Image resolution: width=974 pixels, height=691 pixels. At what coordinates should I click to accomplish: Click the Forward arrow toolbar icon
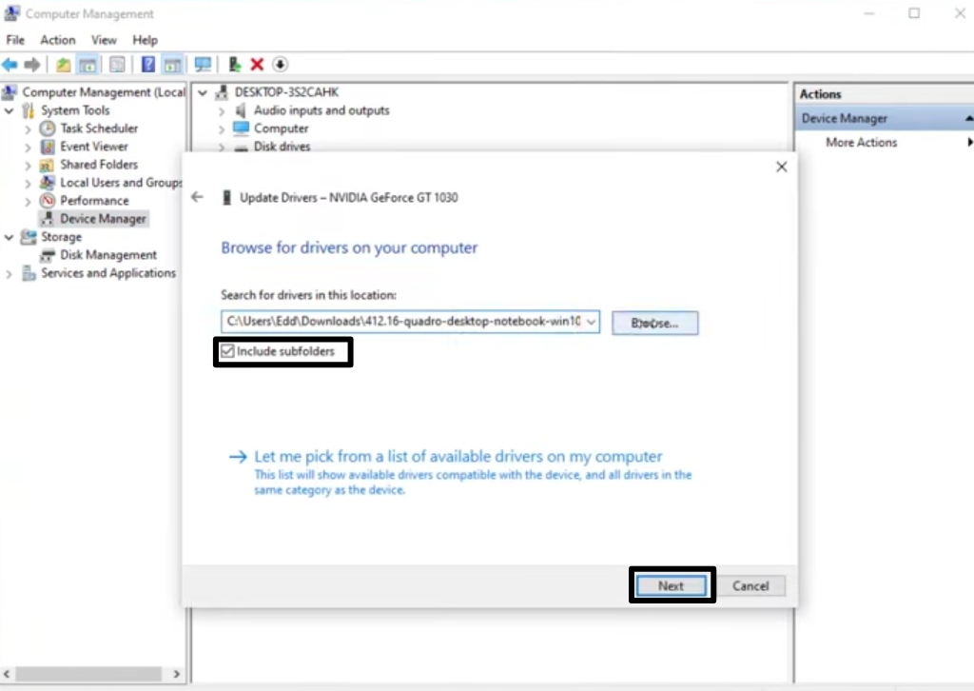[31, 64]
